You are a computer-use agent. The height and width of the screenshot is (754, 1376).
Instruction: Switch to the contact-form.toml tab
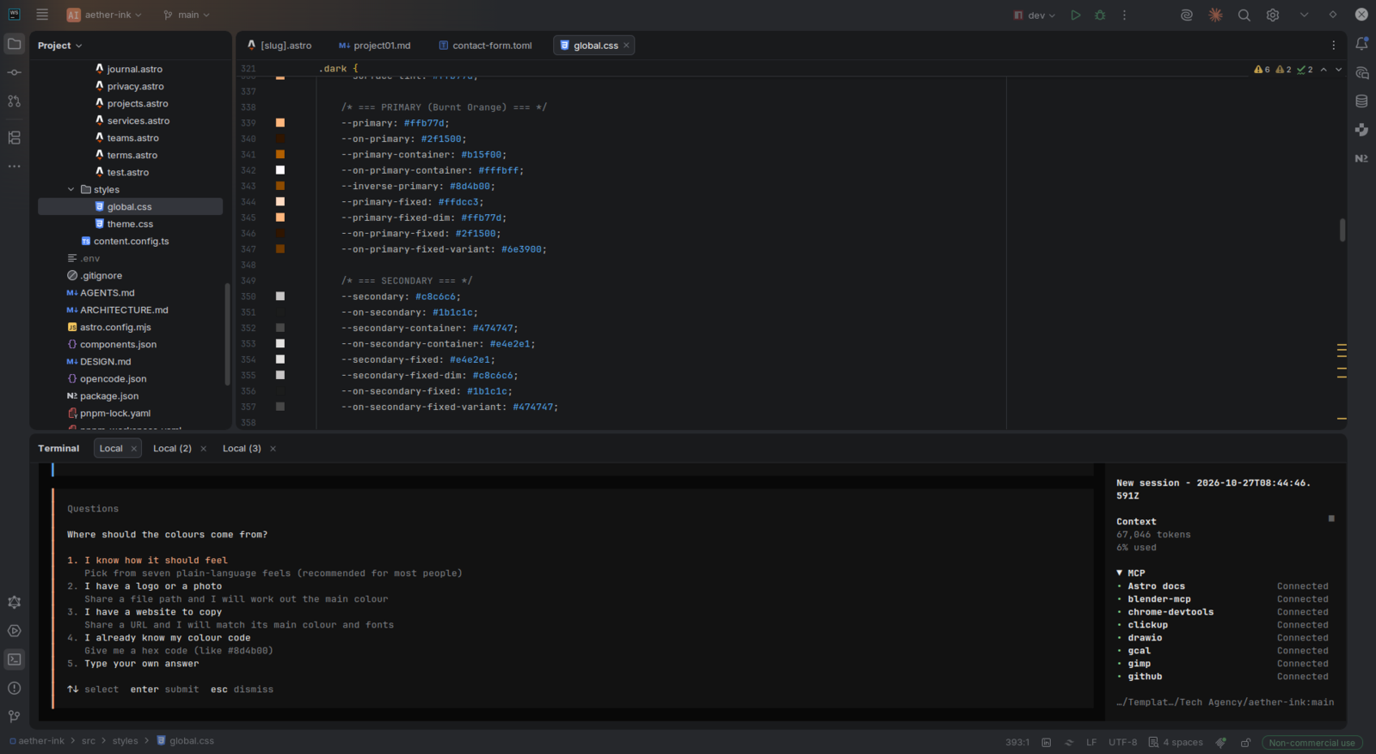click(485, 46)
